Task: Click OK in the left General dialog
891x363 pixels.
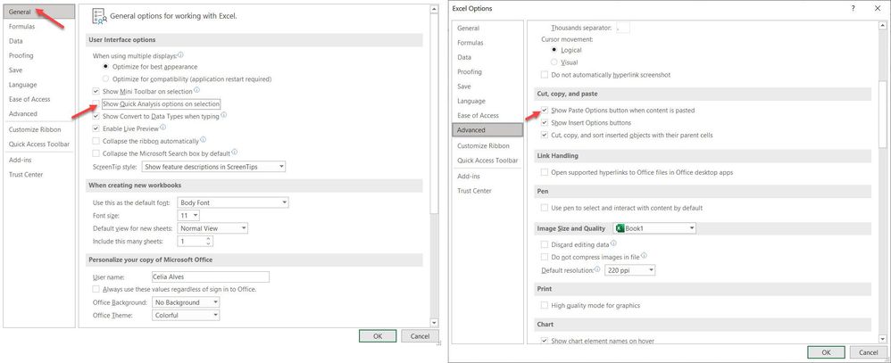Action: coord(378,336)
